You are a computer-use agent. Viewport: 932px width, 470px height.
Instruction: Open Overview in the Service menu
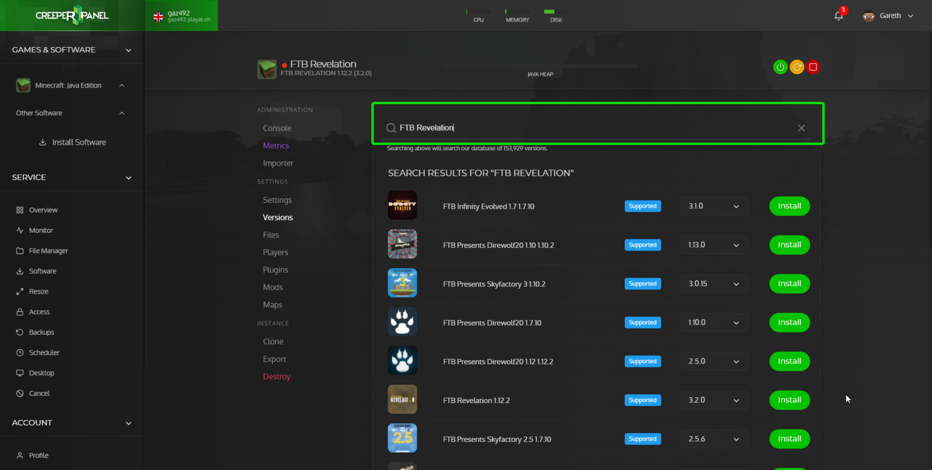pyautogui.click(x=43, y=210)
